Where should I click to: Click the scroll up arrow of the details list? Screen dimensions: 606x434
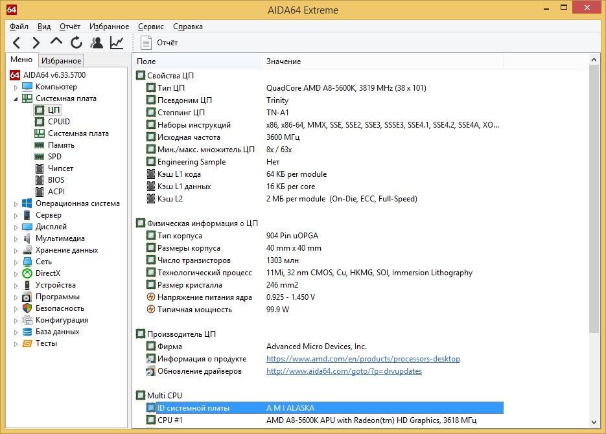click(x=594, y=60)
